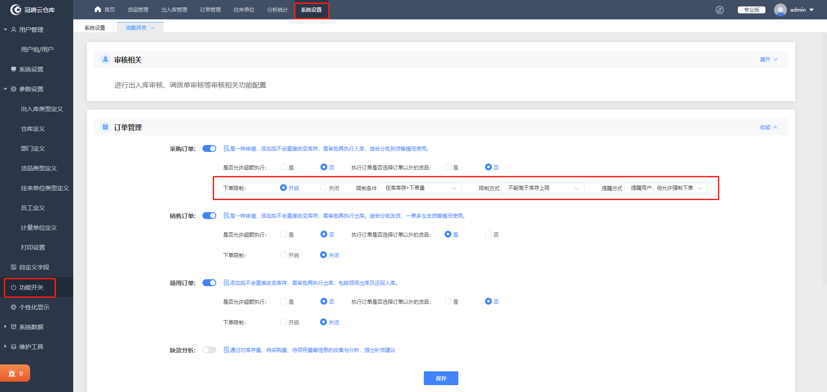This screenshot has height=392, width=827.
Task: Click the 自定义字段 icon in sidebar
Action: 13,267
